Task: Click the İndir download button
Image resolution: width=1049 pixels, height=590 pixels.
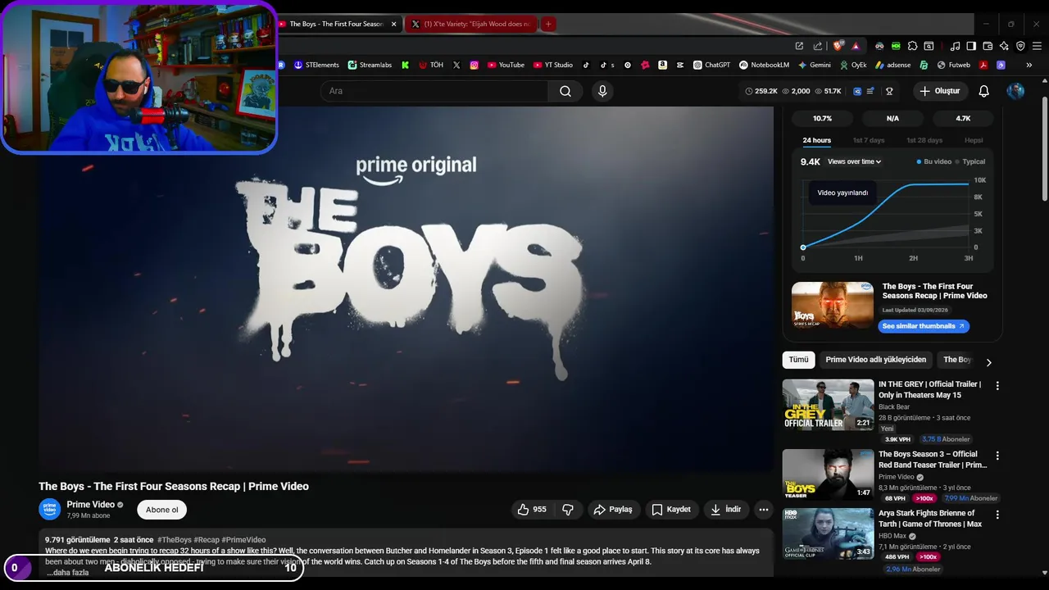Action: coord(726,510)
